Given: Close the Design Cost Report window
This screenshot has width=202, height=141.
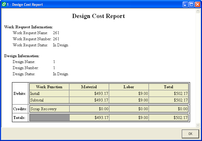Looking at the screenshot, I should point(197,5).
